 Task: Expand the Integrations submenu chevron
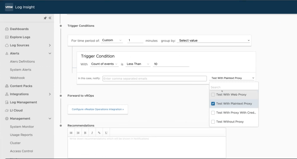50,94
